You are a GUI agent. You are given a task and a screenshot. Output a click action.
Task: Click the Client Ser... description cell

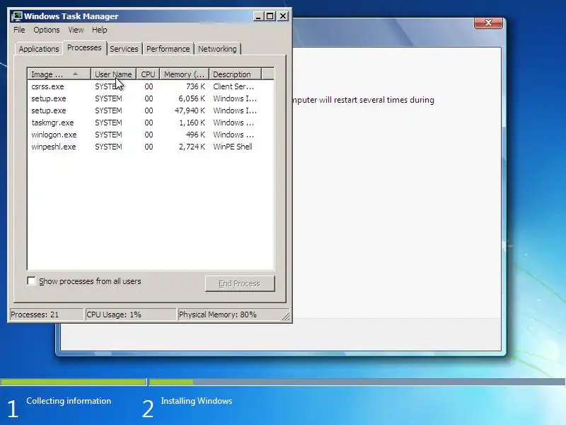tap(233, 86)
